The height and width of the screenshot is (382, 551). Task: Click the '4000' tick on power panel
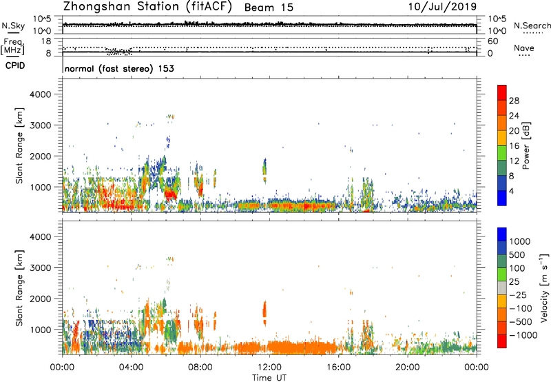coord(40,94)
